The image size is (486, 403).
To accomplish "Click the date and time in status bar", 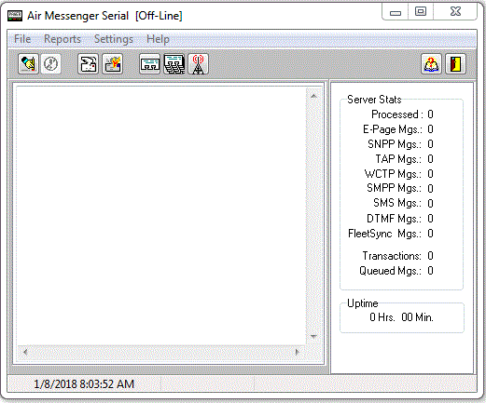I will point(84,384).
